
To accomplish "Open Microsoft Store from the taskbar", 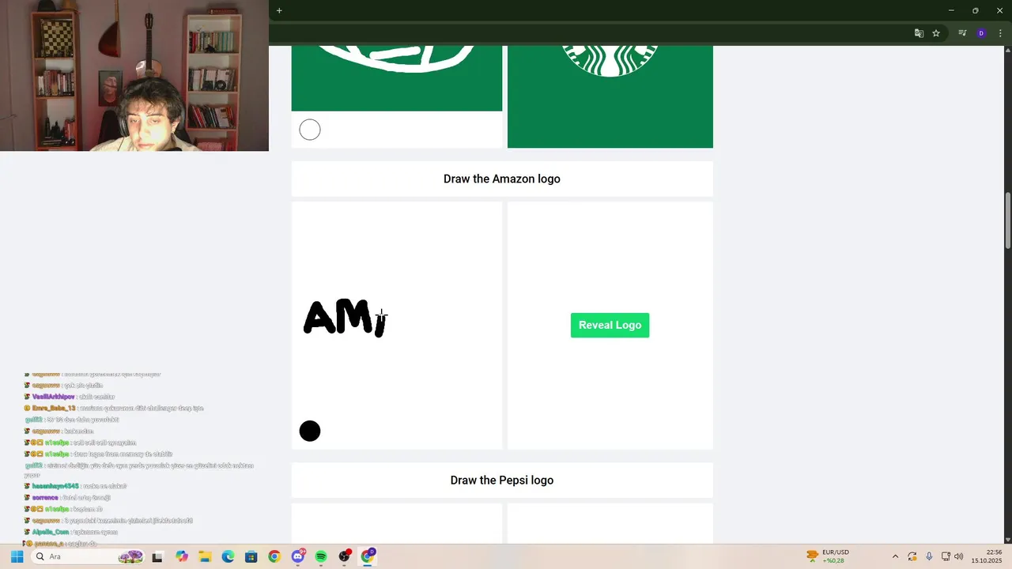I will coord(251,556).
